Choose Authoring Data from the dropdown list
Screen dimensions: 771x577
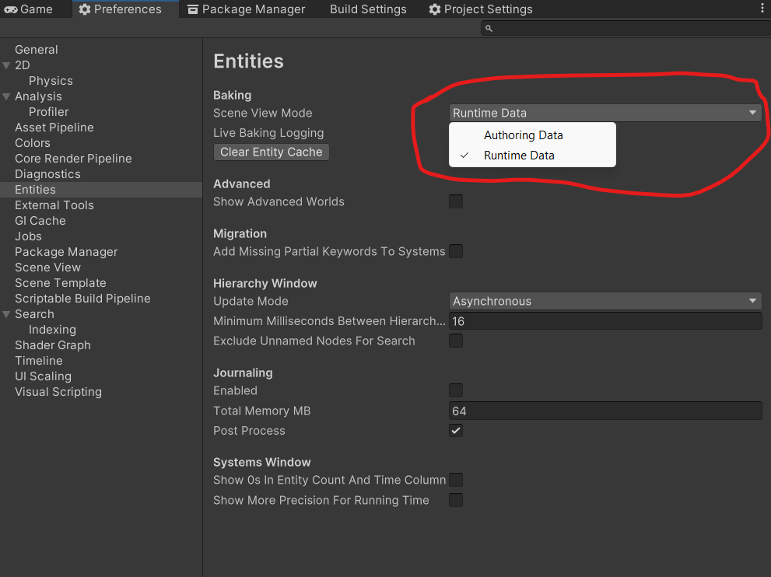coord(523,135)
